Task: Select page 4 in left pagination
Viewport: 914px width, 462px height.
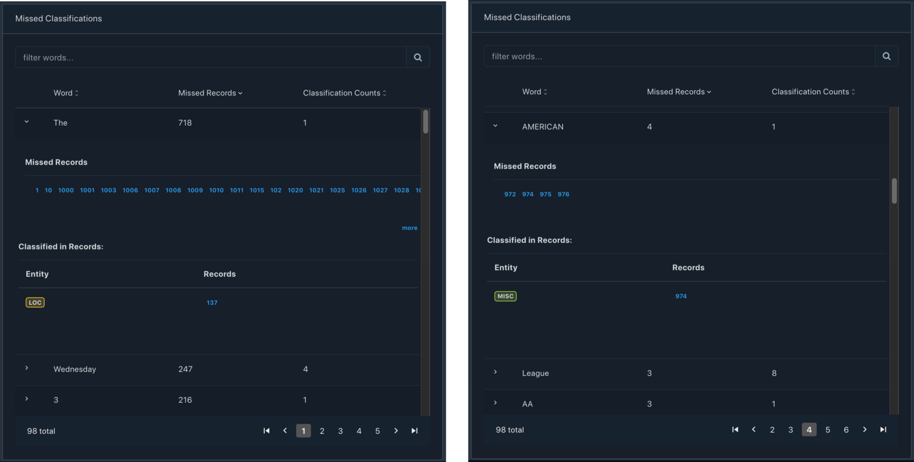Action: pos(359,431)
